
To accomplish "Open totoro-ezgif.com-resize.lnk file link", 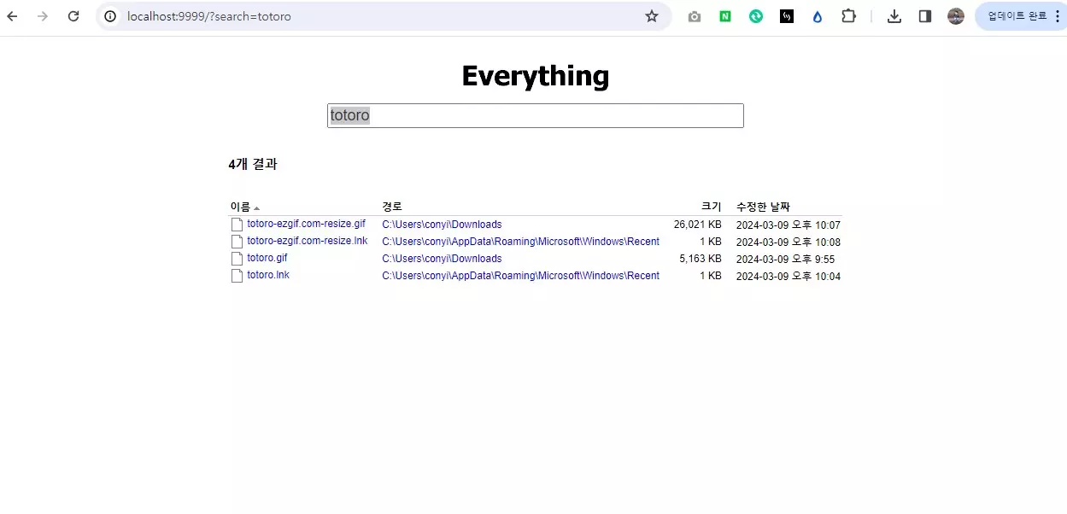I will 308,241.
